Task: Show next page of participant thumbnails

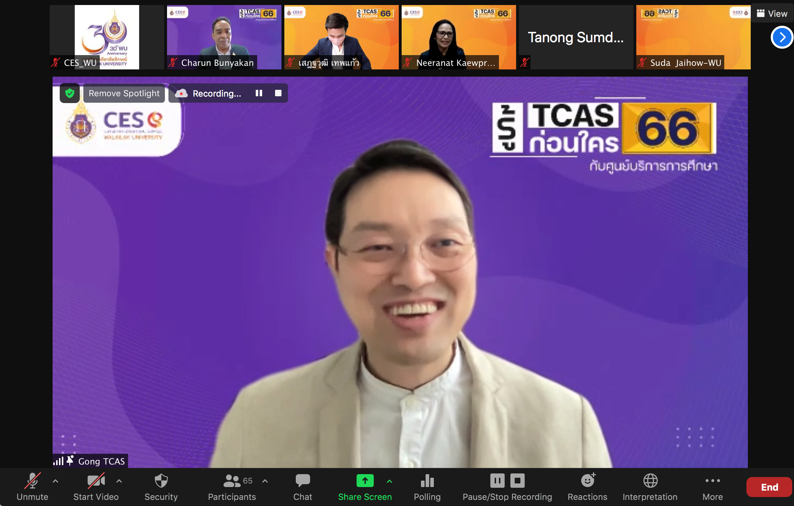Action: (x=782, y=37)
